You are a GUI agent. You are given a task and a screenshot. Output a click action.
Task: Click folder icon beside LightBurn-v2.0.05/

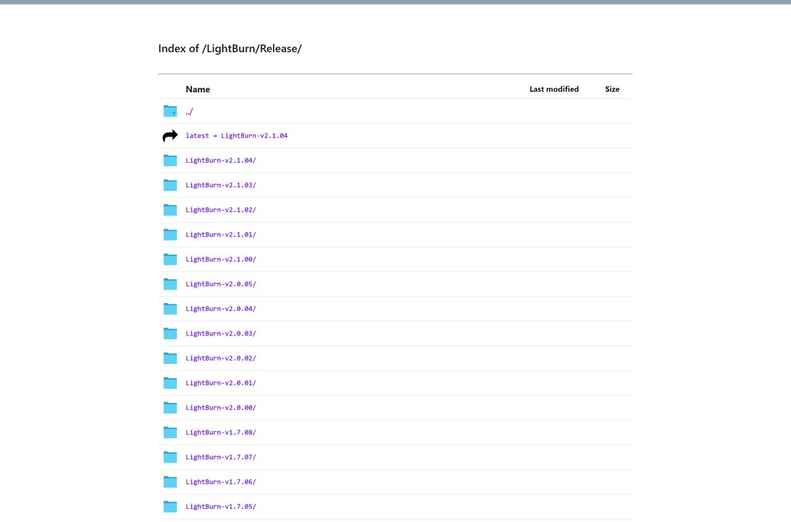pyautogui.click(x=170, y=284)
